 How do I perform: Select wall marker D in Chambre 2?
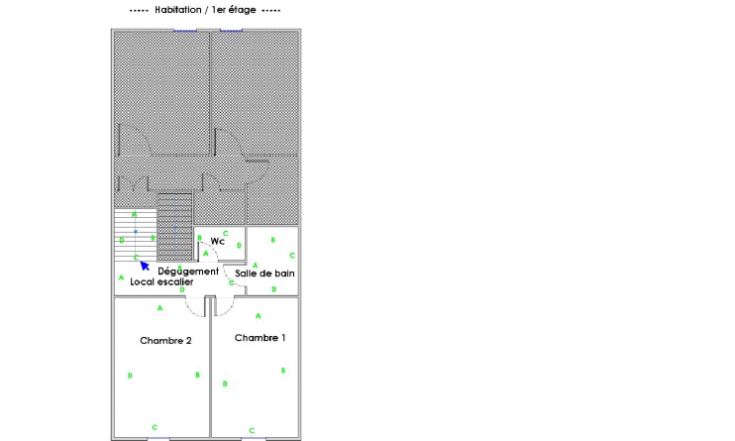pyautogui.click(x=130, y=375)
